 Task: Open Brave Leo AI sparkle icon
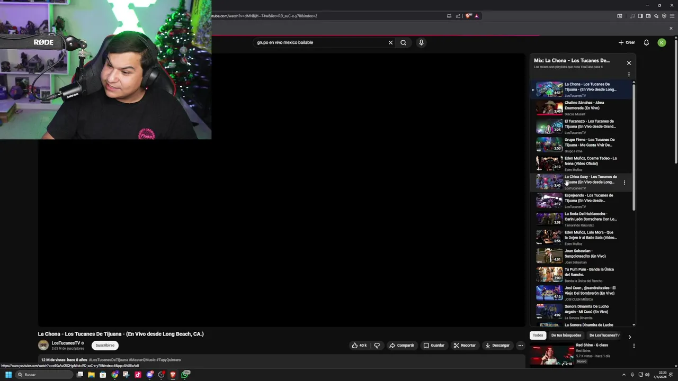[x=656, y=16]
